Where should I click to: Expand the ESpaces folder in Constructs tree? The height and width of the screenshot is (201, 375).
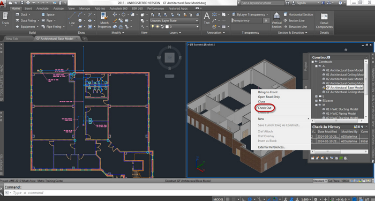[x=317, y=101]
